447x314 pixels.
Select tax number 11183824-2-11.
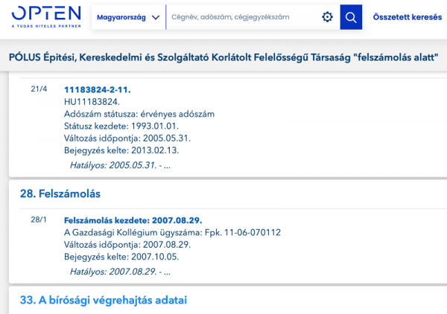pyautogui.click(x=98, y=90)
